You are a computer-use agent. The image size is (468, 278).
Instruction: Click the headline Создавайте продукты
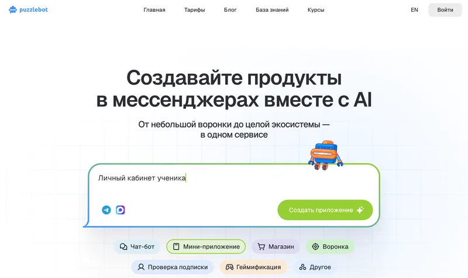click(234, 78)
